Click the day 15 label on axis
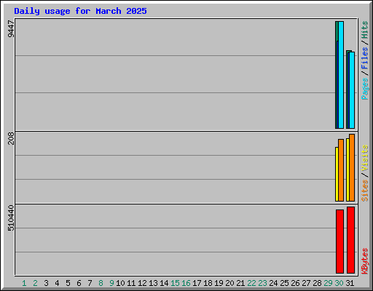 tap(175, 283)
